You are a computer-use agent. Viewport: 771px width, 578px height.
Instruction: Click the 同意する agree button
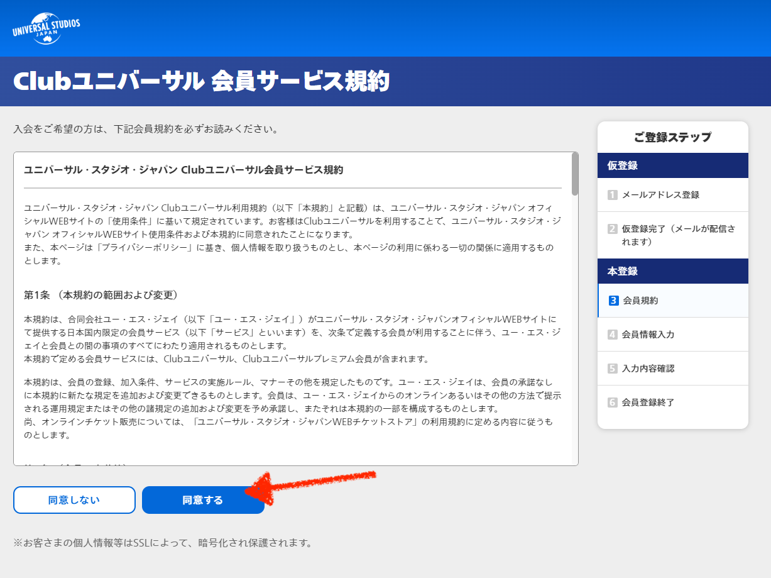[203, 500]
